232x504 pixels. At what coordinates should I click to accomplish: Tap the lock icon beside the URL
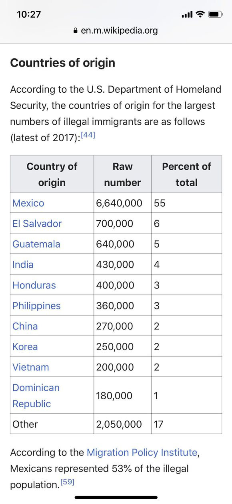tap(75, 30)
